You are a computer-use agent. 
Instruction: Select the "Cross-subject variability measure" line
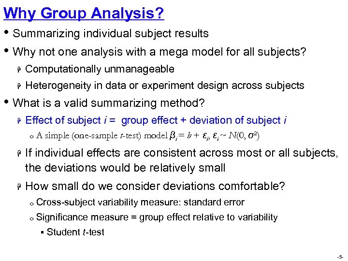pyautogui.click(x=140, y=203)
